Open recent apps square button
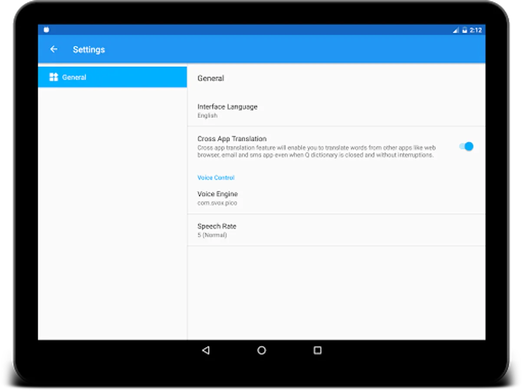Viewport: 522px width, 391px height. [x=318, y=350]
